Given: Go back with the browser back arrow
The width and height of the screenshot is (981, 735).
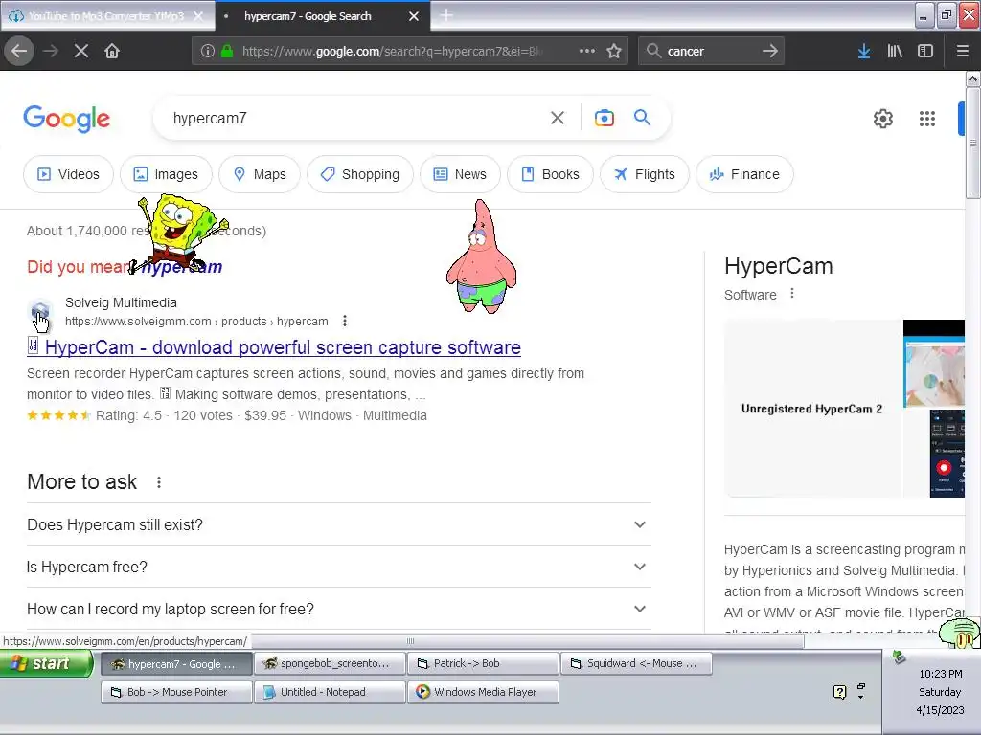Looking at the screenshot, I should (x=19, y=51).
